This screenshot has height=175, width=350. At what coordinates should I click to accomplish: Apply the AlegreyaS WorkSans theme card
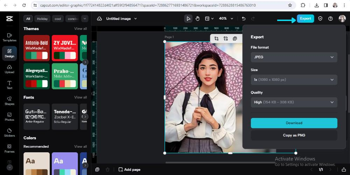click(x=37, y=76)
